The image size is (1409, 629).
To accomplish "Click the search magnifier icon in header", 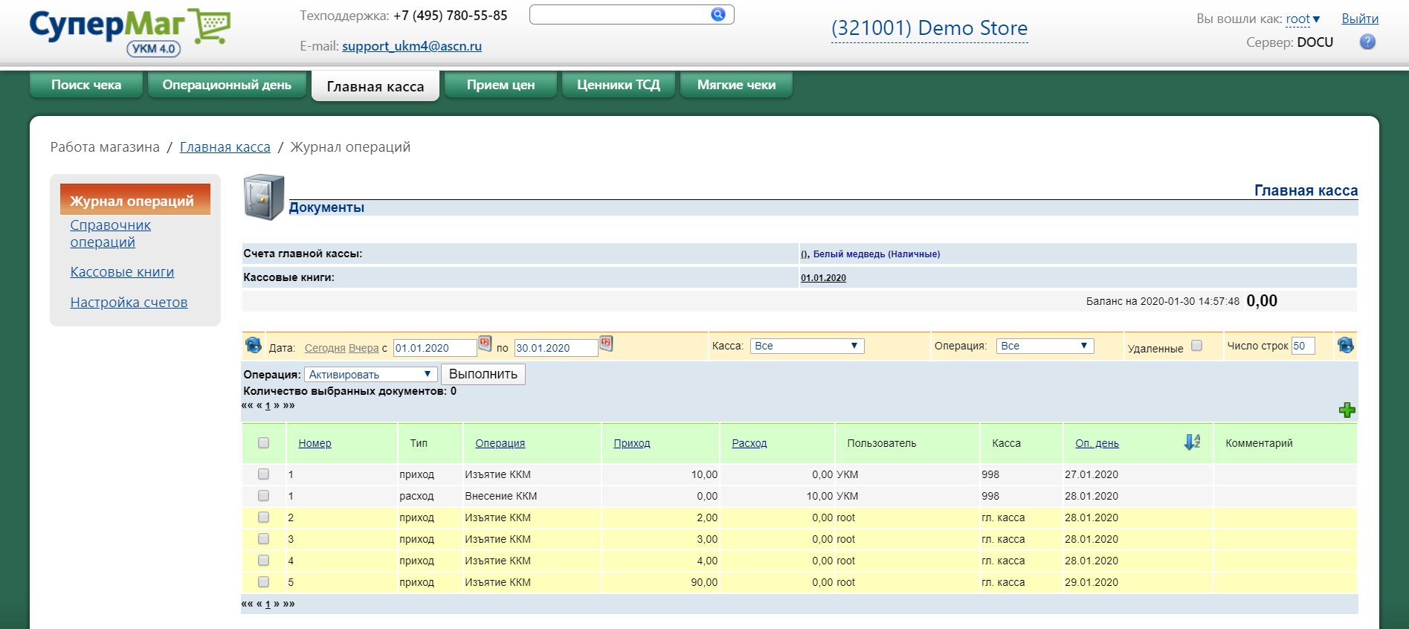I will coord(718,14).
